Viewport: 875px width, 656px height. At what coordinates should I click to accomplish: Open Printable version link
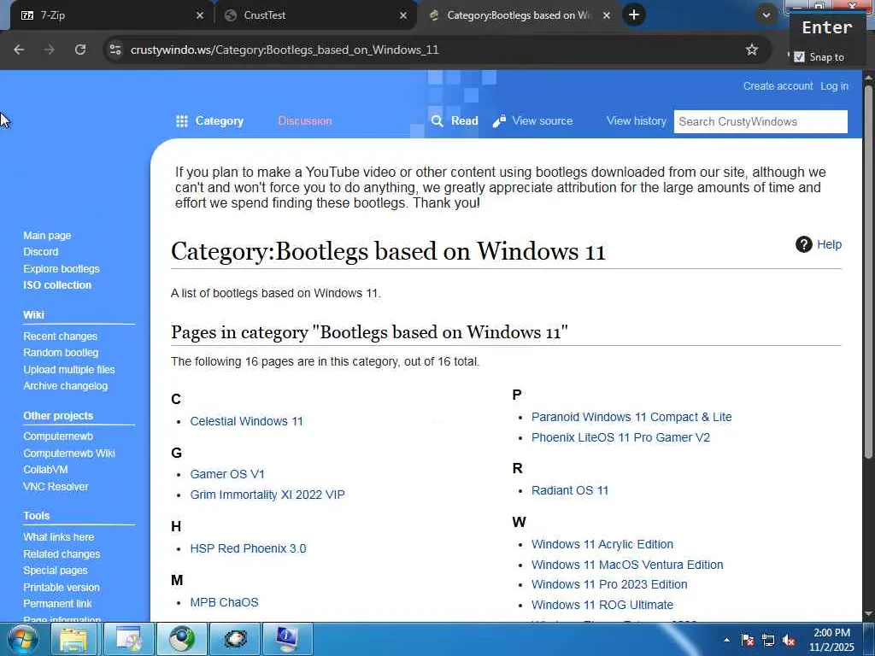pyautogui.click(x=62, y=587)
